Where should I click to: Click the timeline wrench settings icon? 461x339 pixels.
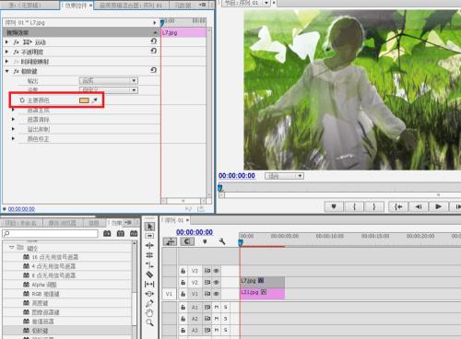222,241
